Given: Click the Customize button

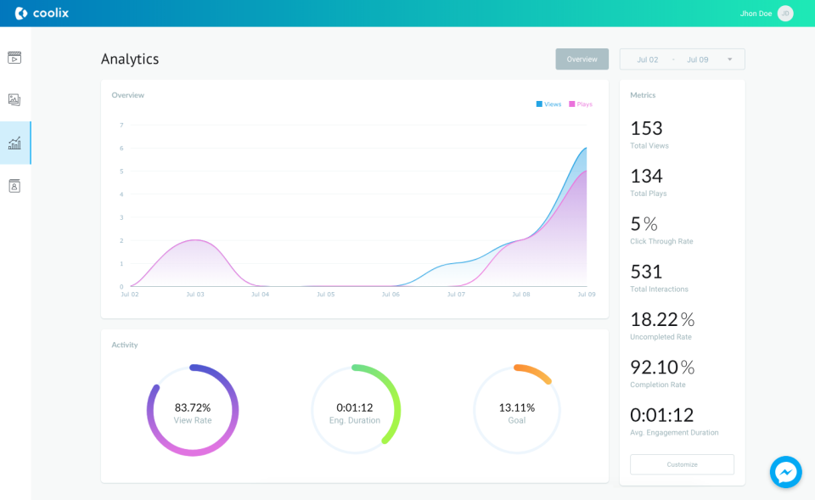Looking at the screenshot, I should pyautogui.click(x=682, y=464).
